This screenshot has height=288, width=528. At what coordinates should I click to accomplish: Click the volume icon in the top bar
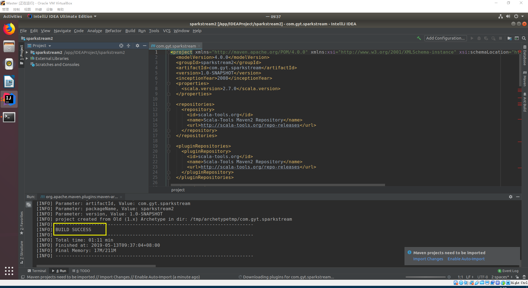click(508, 16)
